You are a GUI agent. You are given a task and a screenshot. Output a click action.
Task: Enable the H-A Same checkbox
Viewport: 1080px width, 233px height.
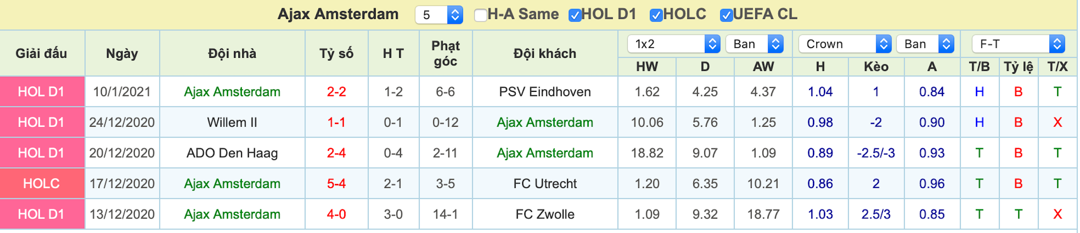click(480, 15)
